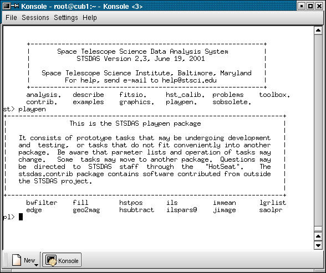The image size is (326, 273).
Task: Open the New session dropdown arrow
Action: [x=36, y=265]
